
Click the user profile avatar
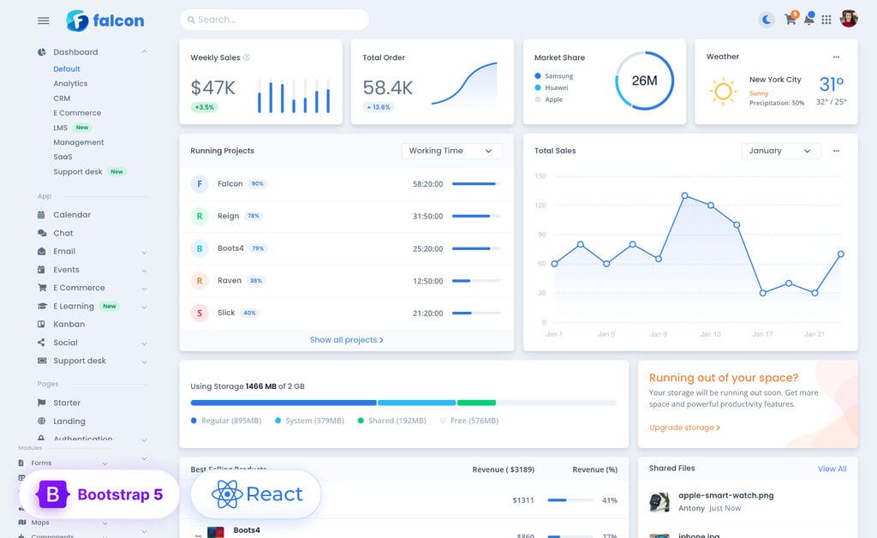click(848, 19)
